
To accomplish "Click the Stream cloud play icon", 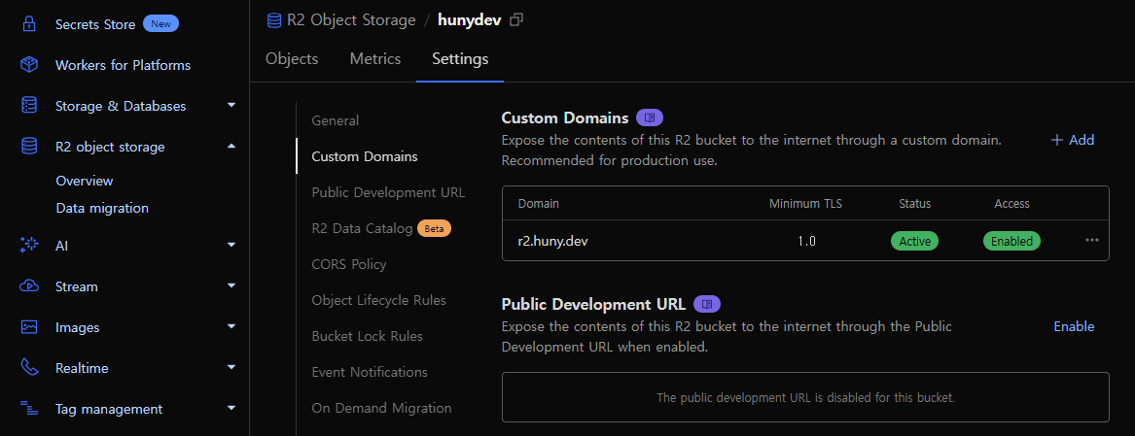I will tap(29, 286).
